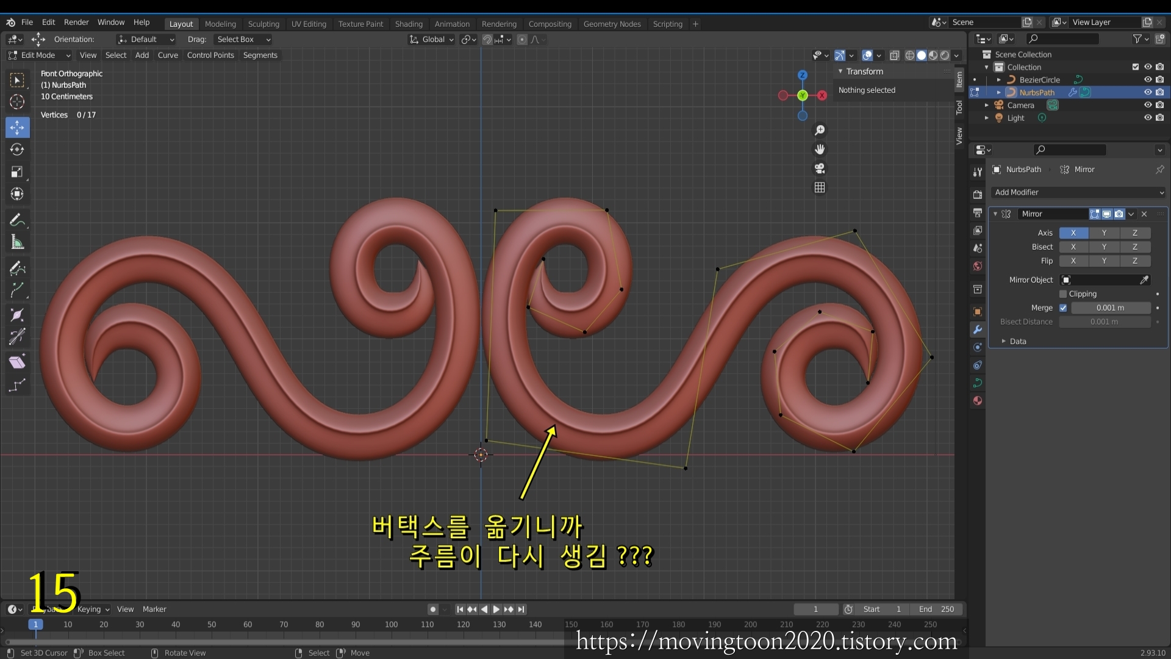Toggle camera view icon
The image size is (1171, 659).
(x=820, y=168)
